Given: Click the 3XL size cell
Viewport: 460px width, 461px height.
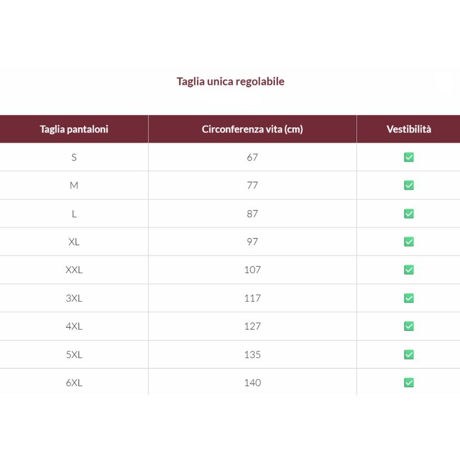Looking at the screenshot, I should click(74, 298).
